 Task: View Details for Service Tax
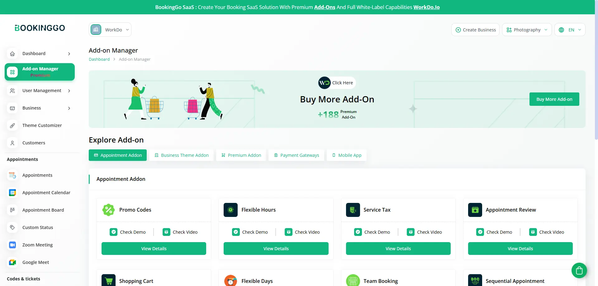pyautogui.click(x=398, y=248)
